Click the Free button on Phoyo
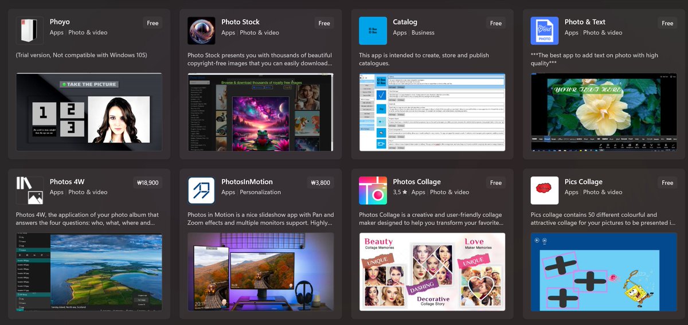Viewport: 688px width, 325px height. coord(153,24)
